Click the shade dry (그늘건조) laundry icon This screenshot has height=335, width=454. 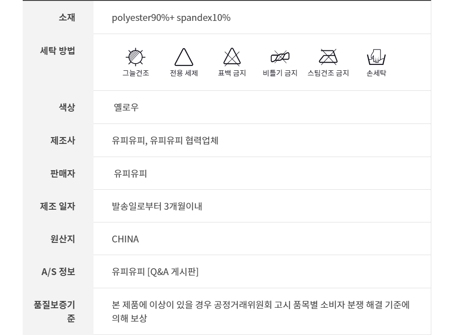135,57
